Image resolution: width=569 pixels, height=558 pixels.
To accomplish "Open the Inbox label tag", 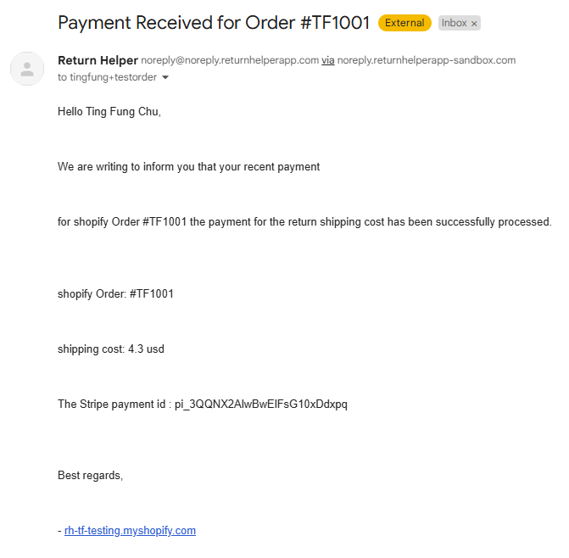I will coord(454,23).
